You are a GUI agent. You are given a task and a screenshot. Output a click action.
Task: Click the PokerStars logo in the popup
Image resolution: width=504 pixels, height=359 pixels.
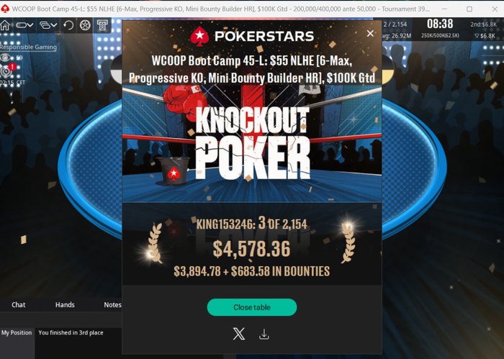tap(252, 36)
